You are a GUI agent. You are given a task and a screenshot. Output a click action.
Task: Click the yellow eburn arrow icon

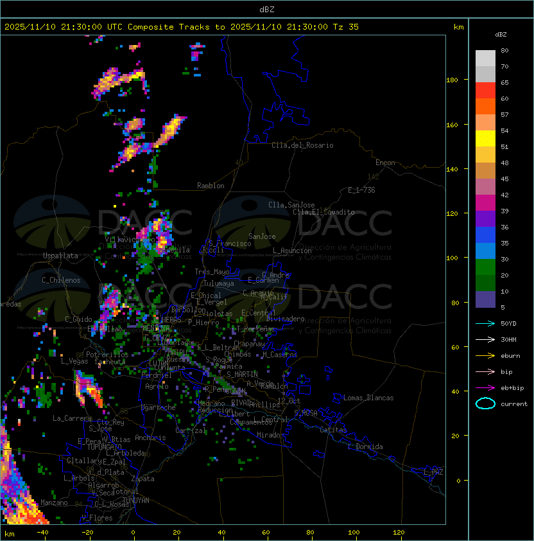point(485,356)
